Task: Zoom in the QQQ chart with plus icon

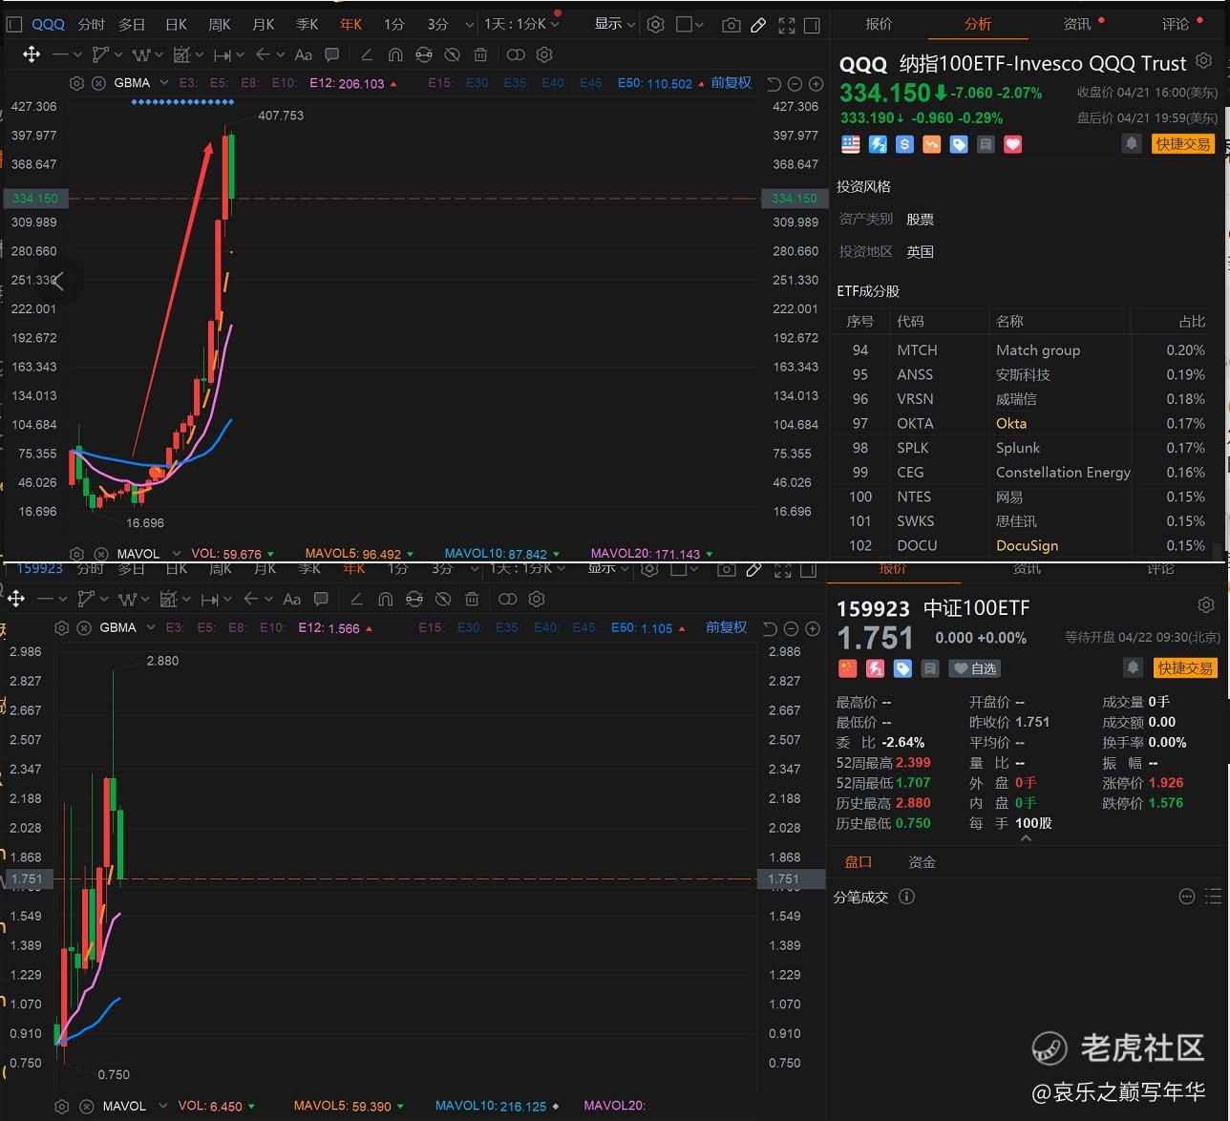Action: point(816,84)
